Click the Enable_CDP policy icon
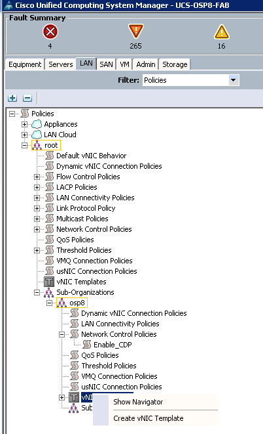The image size is (263, 434). [x=86, y=345]
